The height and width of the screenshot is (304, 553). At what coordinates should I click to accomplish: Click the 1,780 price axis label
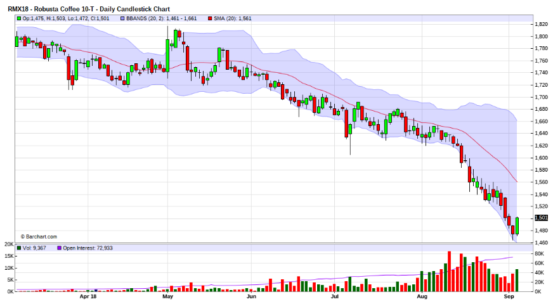pyautogui.click(x=542, y=48)
